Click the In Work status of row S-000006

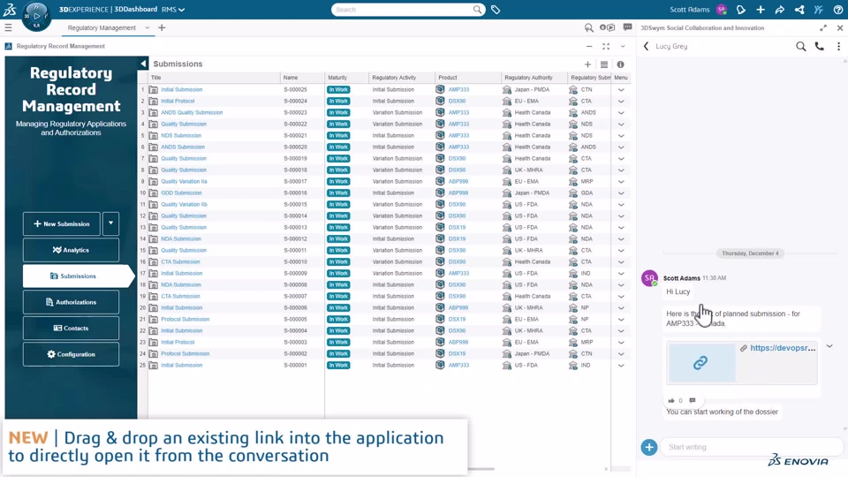338,307
